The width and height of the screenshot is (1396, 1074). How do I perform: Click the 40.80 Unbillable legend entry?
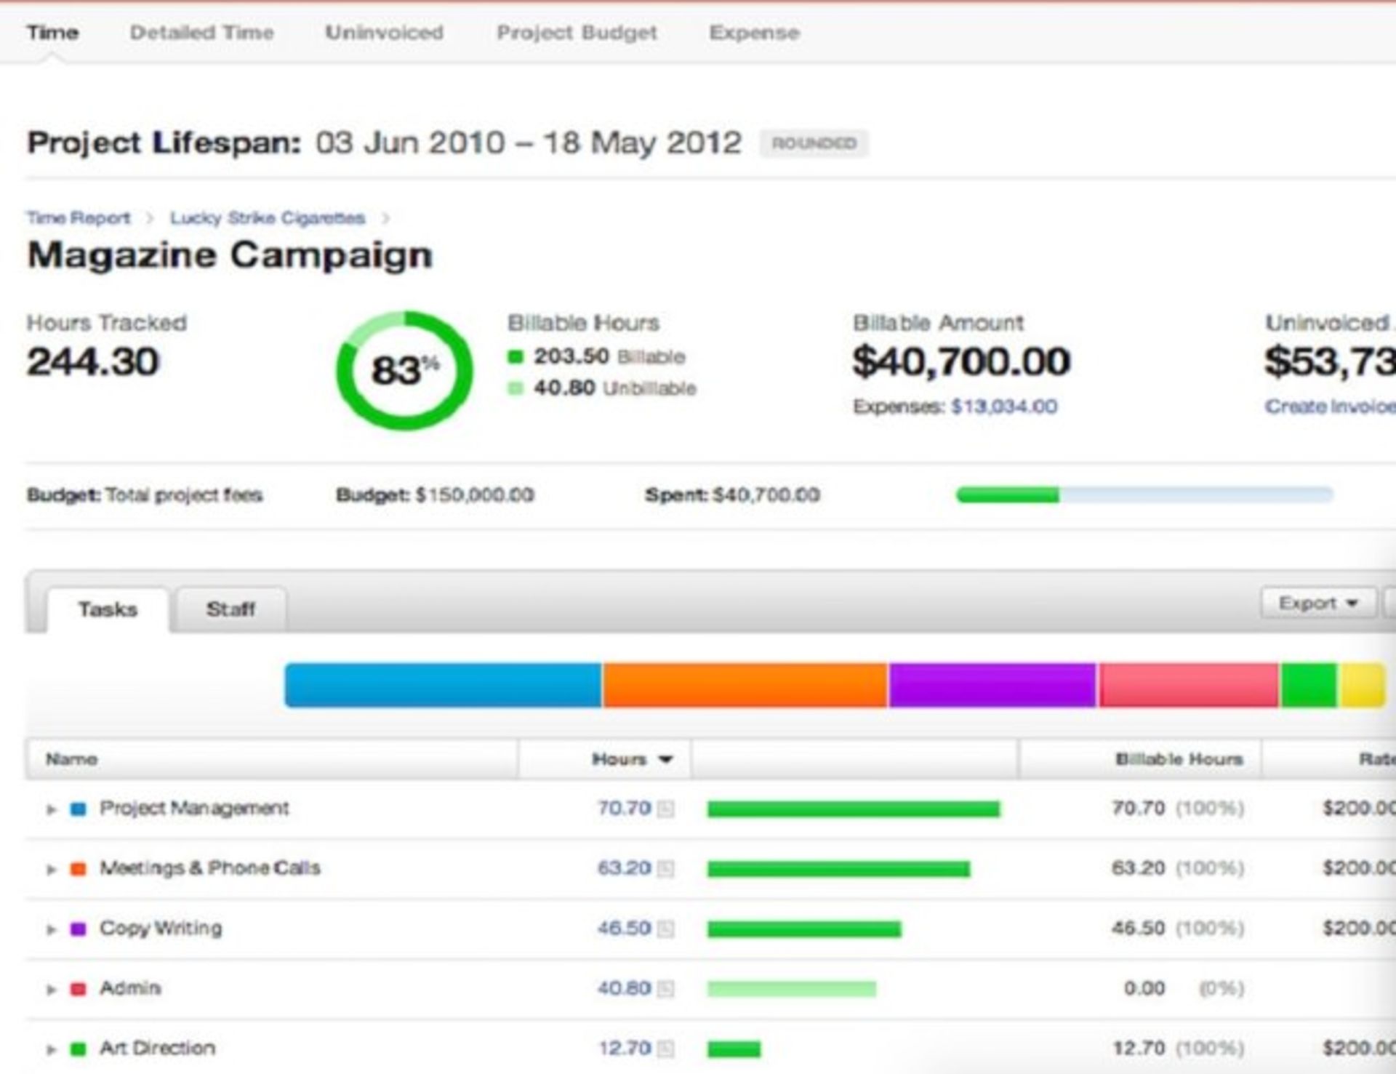(x=602, y=388)
